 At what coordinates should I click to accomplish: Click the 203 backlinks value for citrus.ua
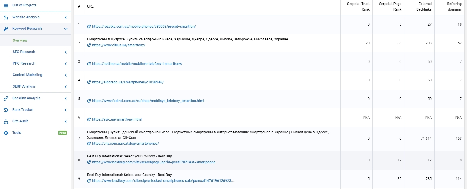428,43
